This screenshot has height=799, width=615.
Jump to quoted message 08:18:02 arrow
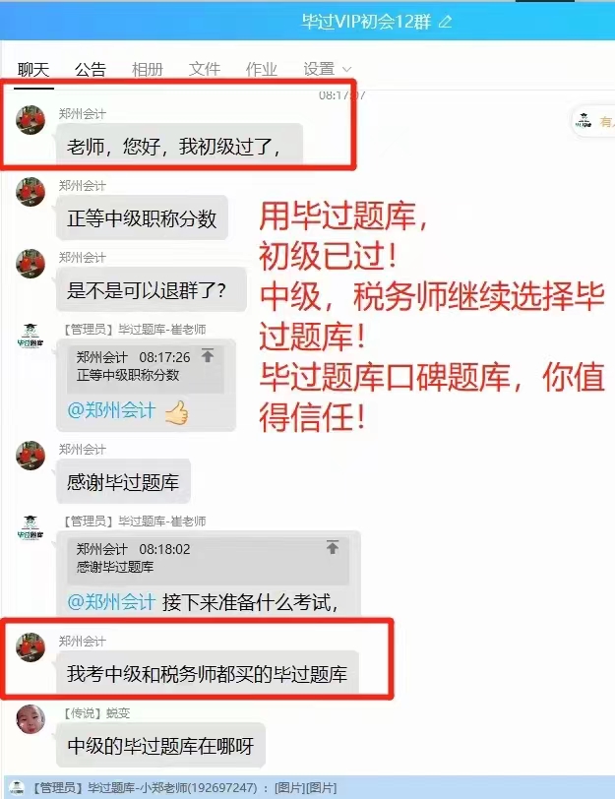click(x=333, y=547)
